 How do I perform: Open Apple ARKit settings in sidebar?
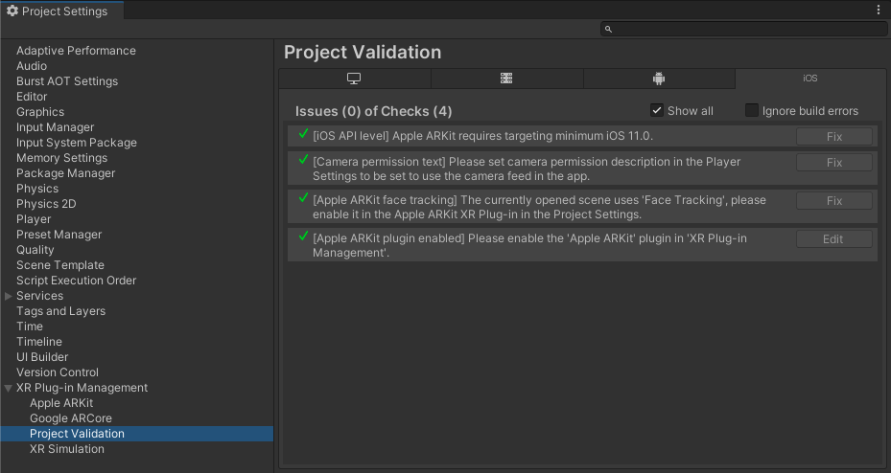pos(61,403)
